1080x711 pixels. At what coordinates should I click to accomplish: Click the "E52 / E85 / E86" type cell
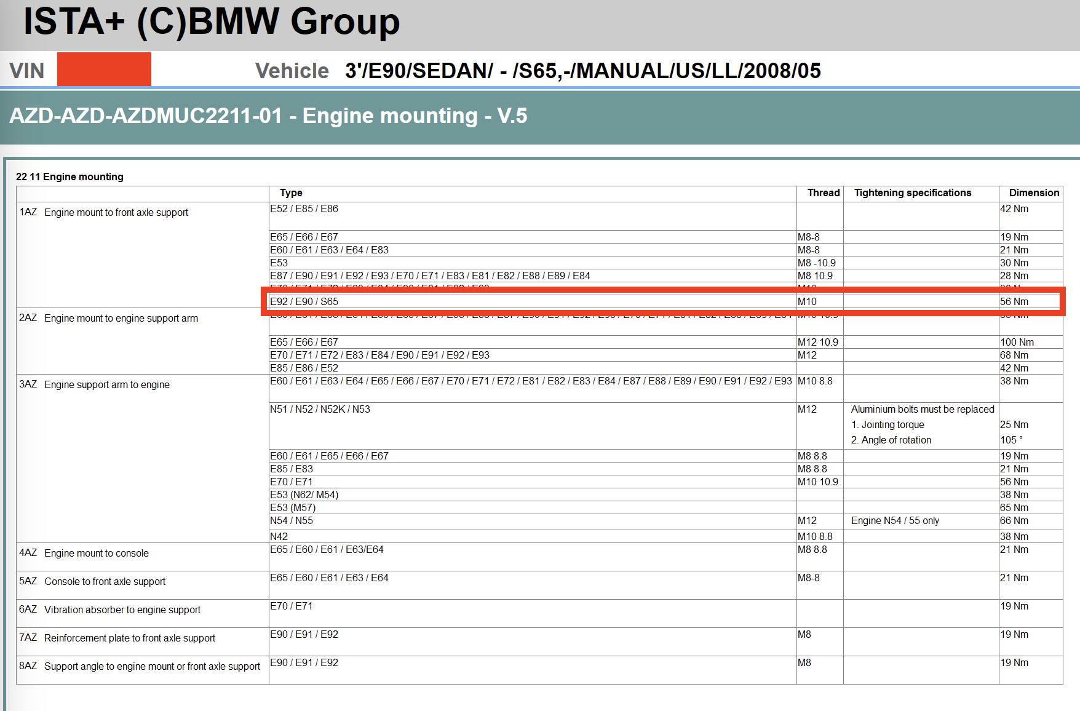304,209
